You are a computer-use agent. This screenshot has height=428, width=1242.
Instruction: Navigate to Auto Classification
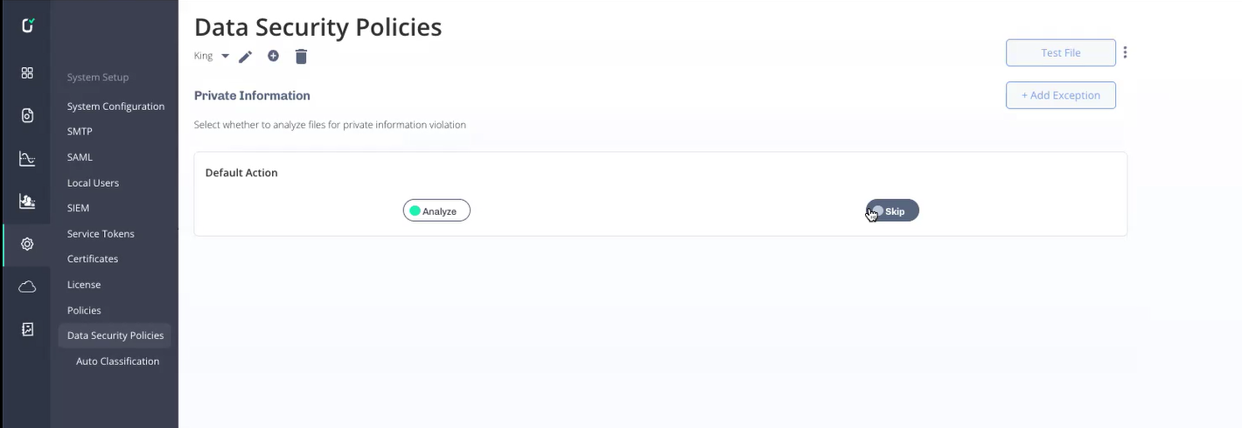[x=117, y=362]
